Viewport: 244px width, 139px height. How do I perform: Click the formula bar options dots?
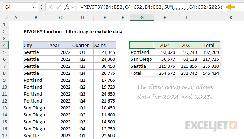pos(42,7)
